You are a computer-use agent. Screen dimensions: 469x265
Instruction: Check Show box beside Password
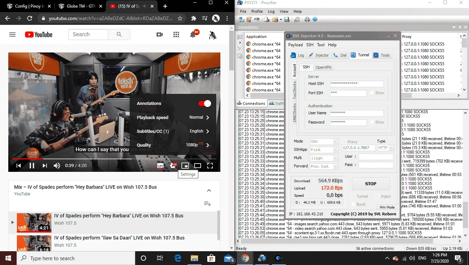(x=372, y=122)
